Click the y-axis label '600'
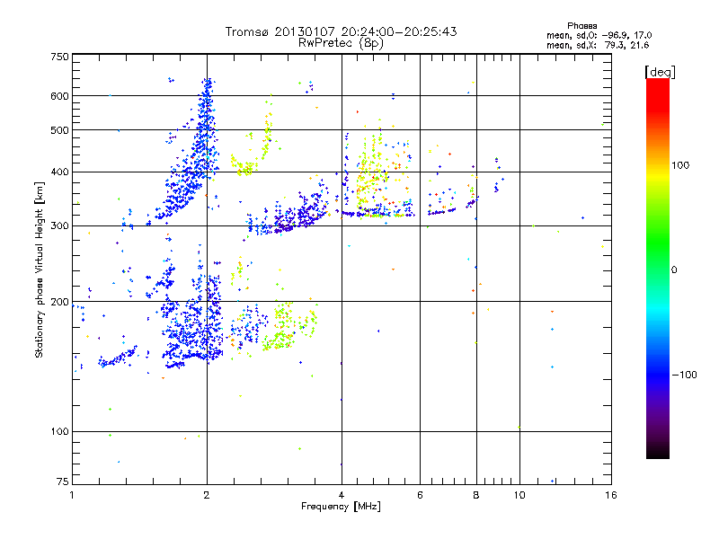This screenshot has height=539, width=719. 59,96
